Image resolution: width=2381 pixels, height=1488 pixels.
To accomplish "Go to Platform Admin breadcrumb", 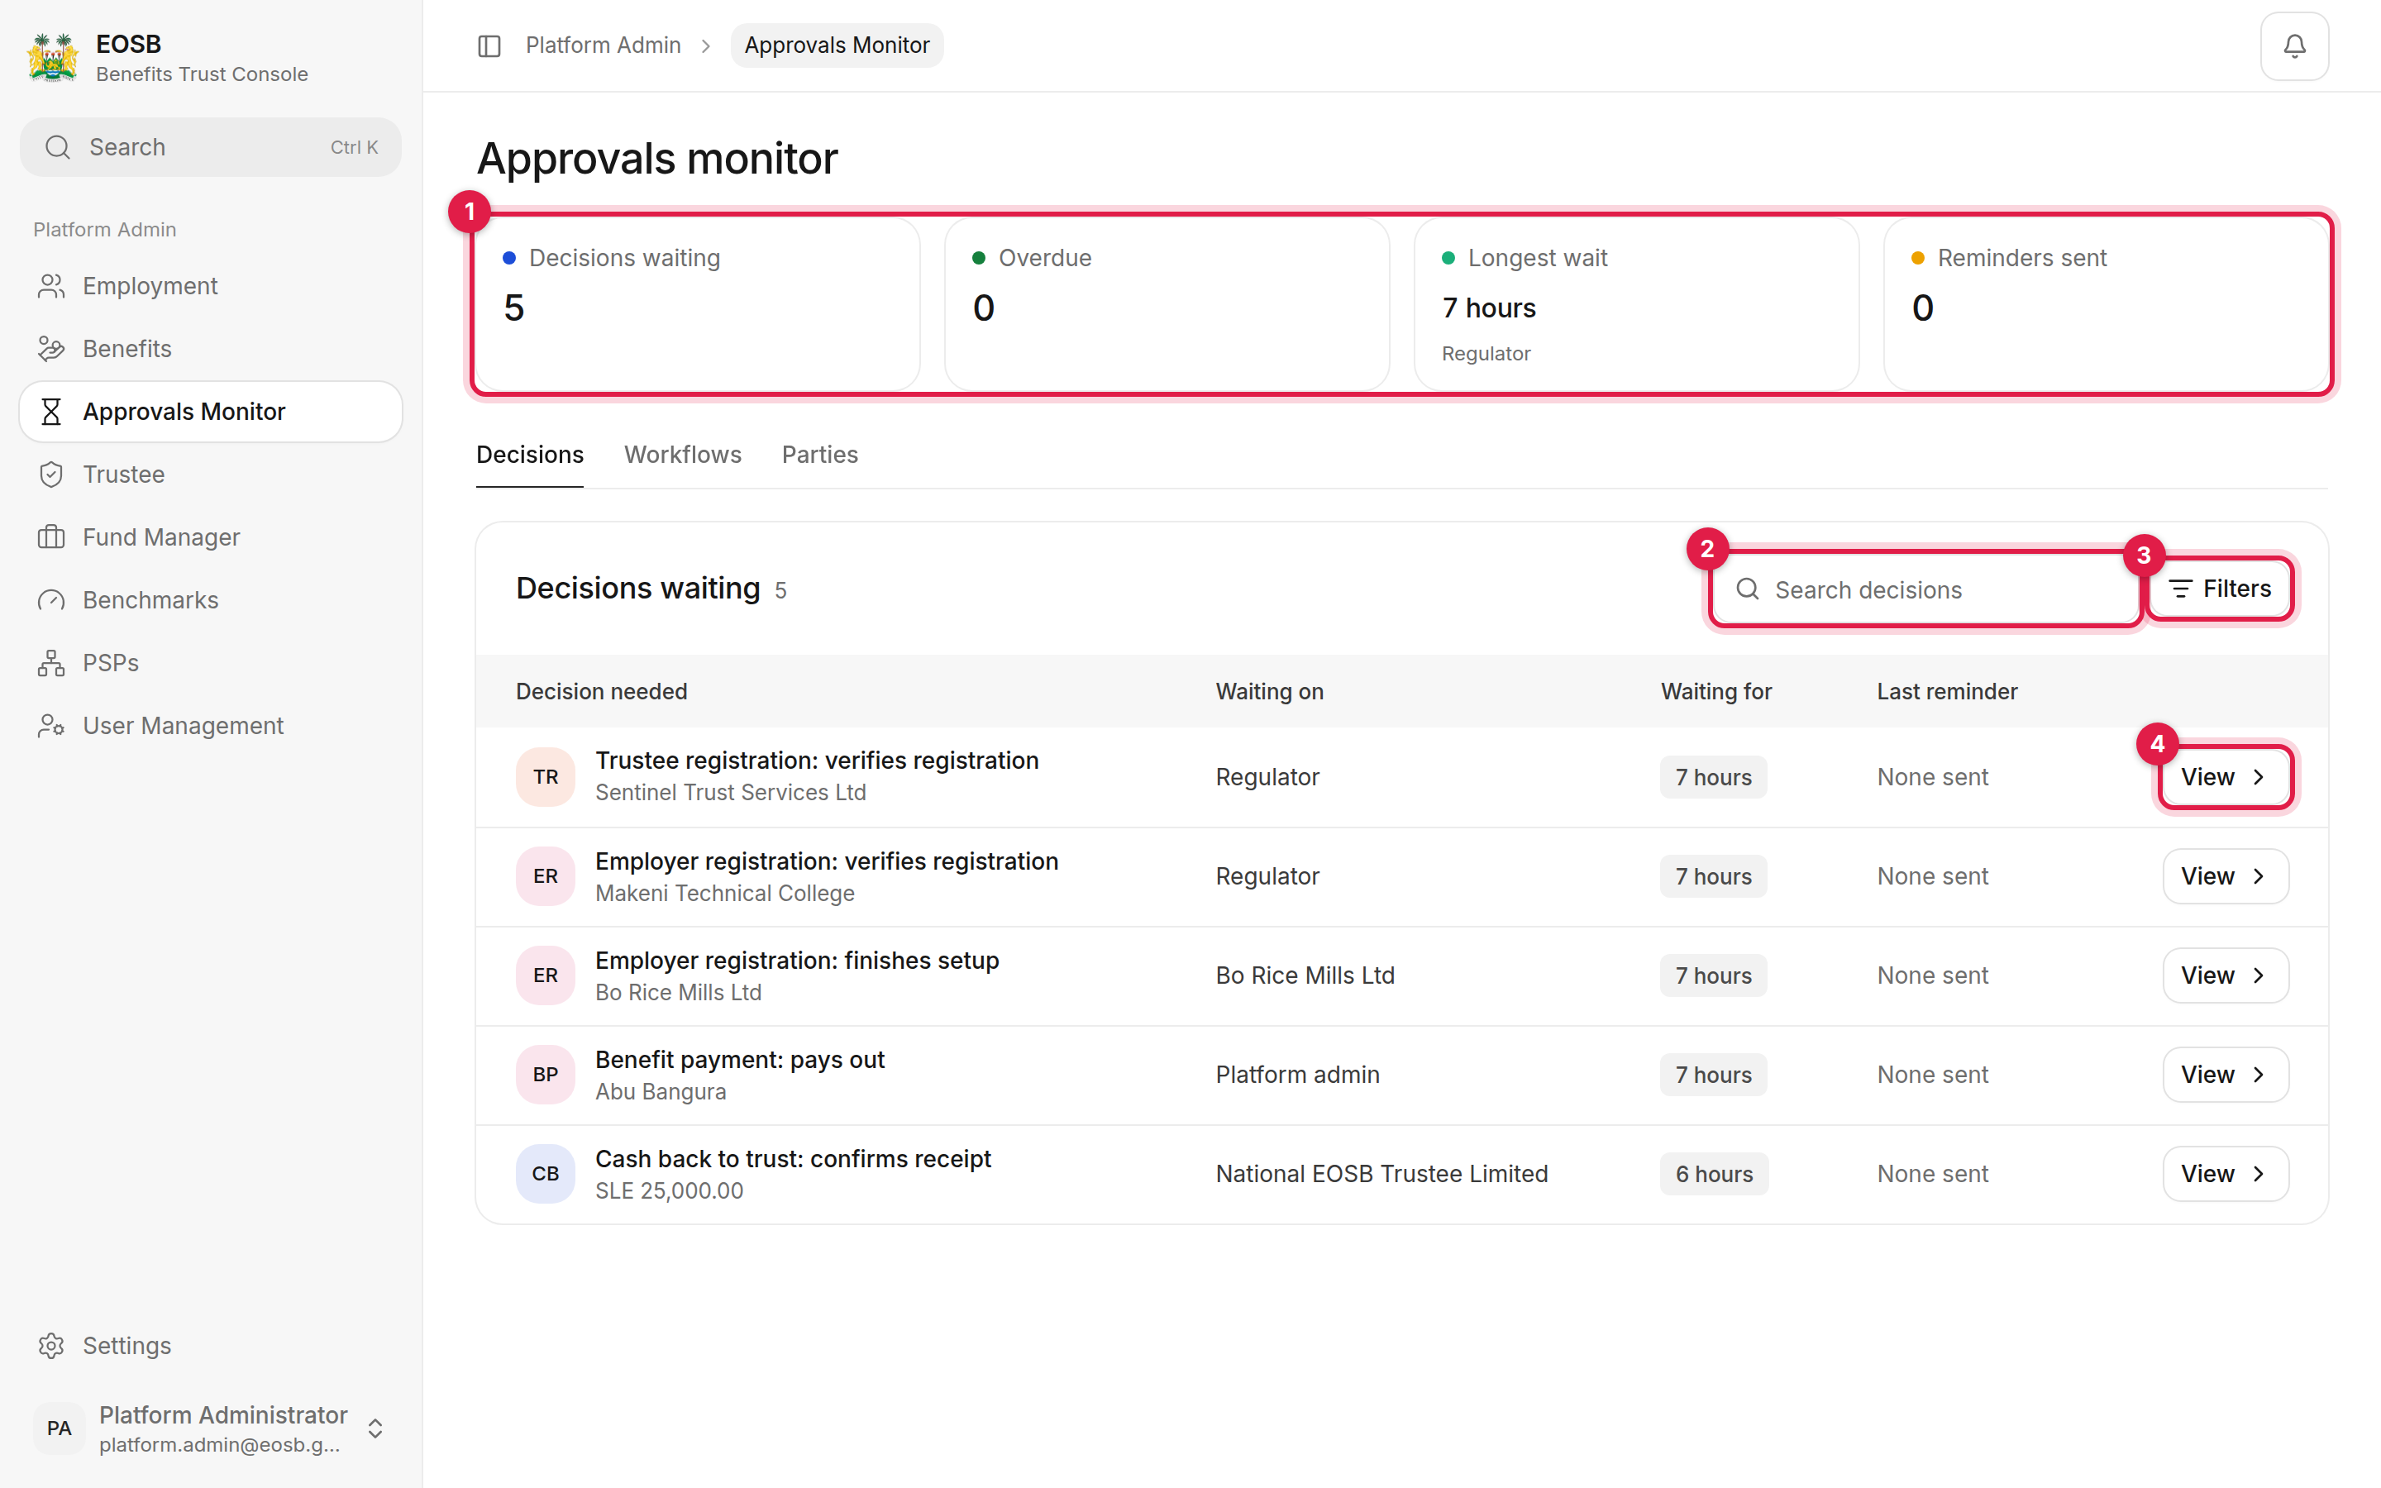I will pos(604,45).
